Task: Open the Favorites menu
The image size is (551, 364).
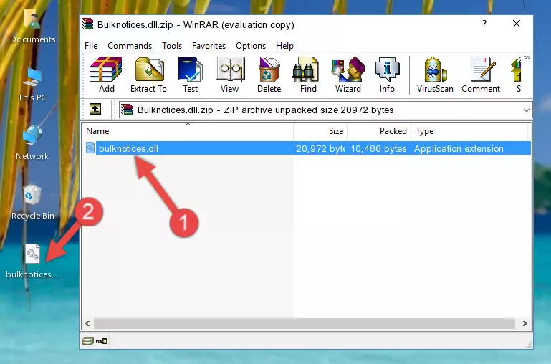Action: [x=209, y=46]
